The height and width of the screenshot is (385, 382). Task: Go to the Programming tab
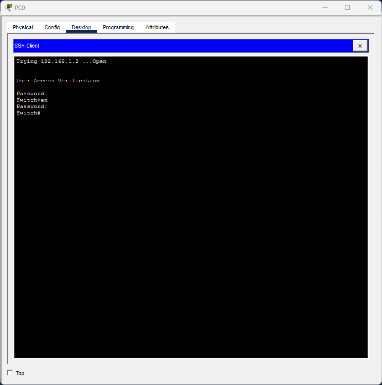118,27
